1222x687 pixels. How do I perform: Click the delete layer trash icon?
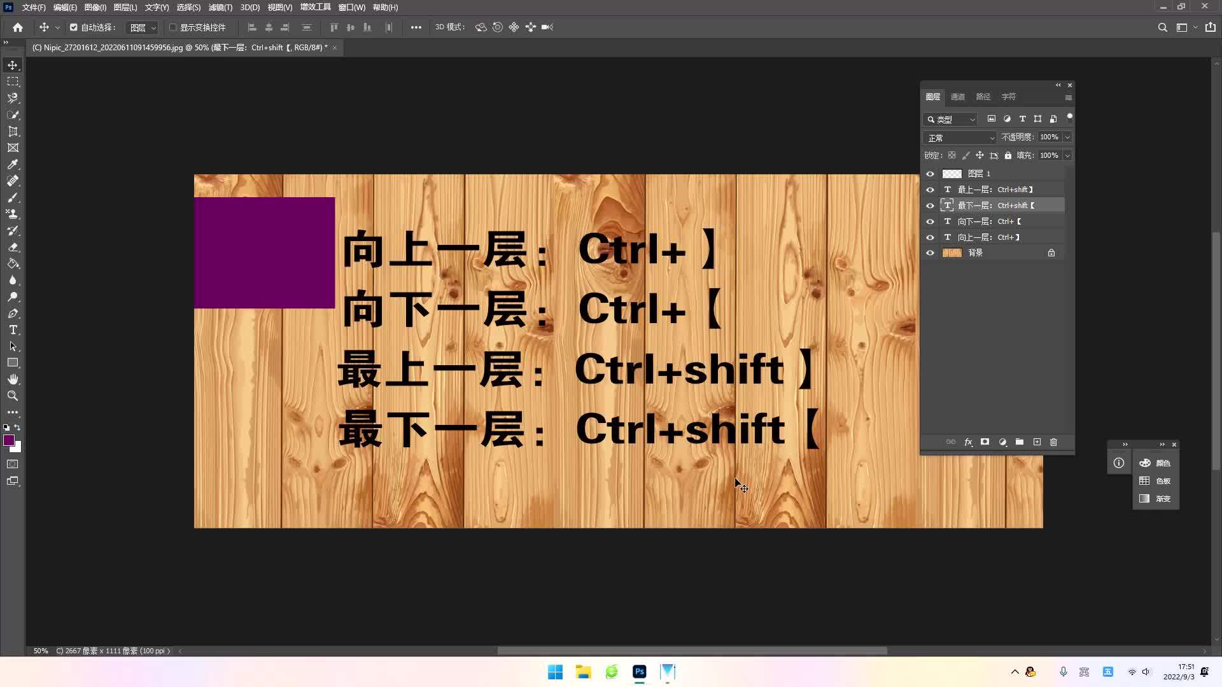click(1054, 442)
